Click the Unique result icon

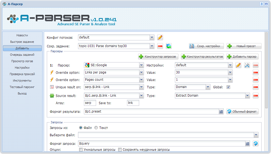click(52, 87)
